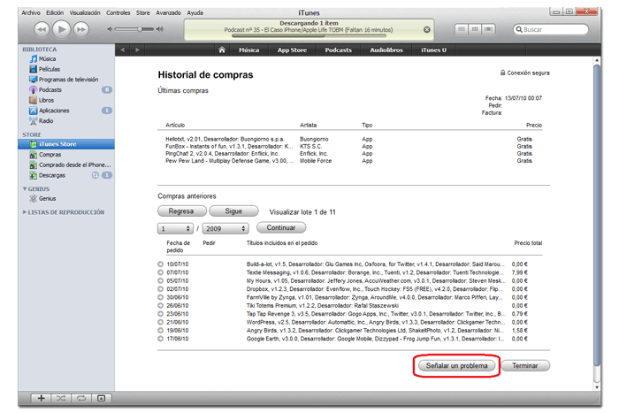Expand the Listas de reproducción section

click(24, 212)
